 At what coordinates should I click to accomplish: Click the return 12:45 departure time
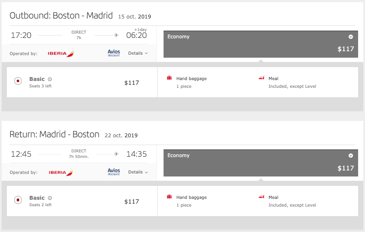[x=21, y=154]
